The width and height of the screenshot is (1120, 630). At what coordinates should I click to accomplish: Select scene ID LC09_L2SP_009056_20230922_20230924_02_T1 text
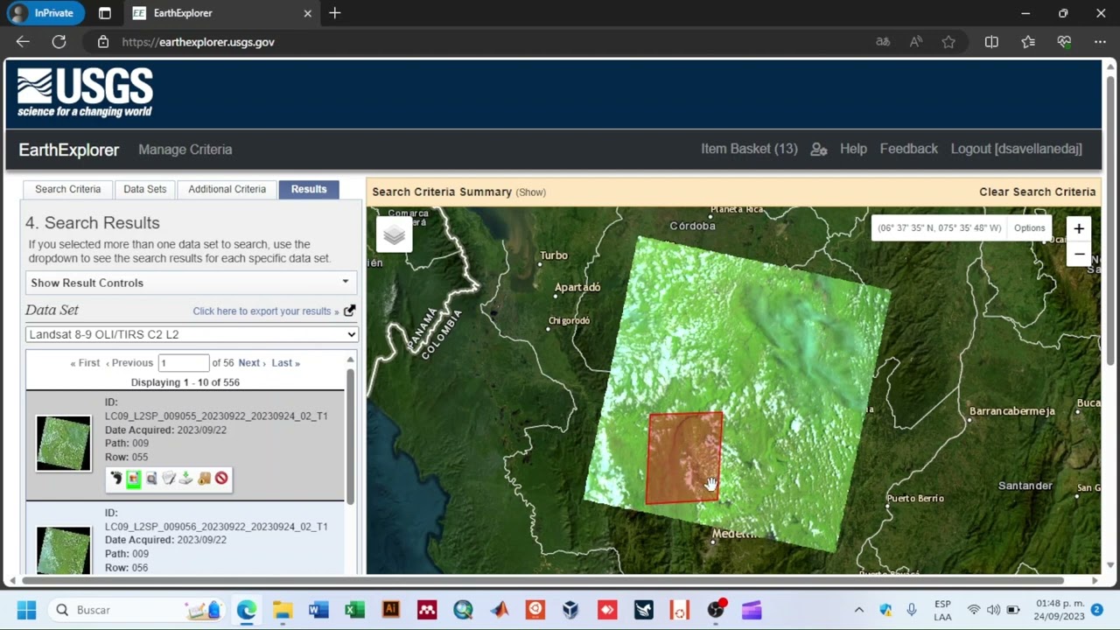tap(216, 527)
